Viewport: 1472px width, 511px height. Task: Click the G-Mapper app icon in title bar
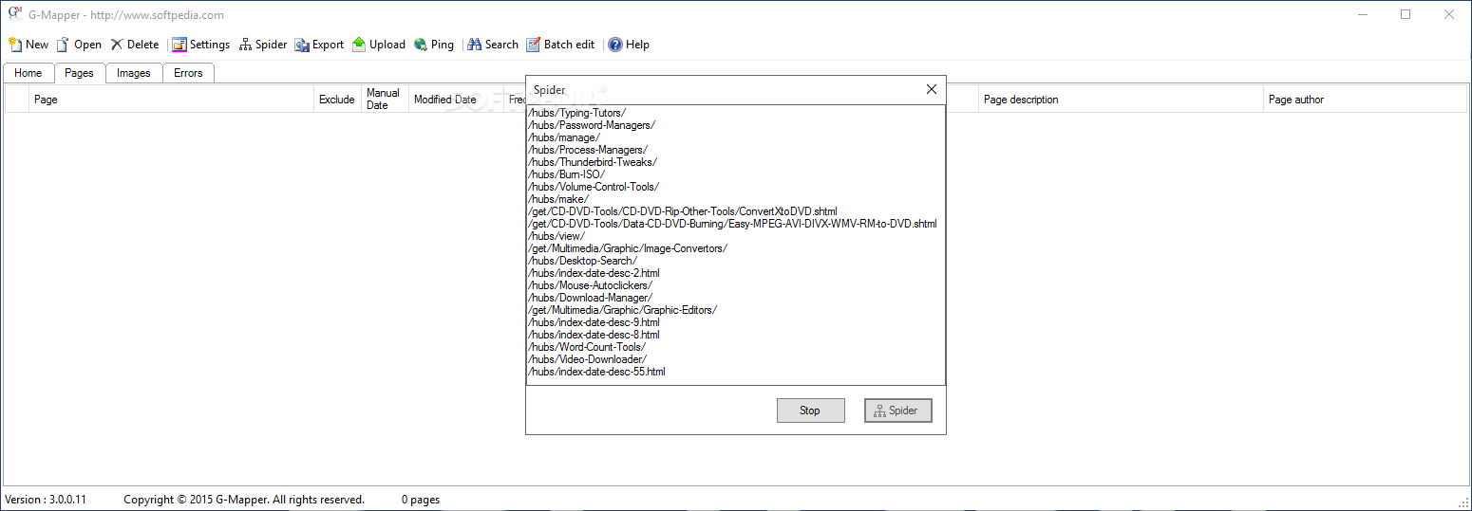pyautogui.click(x=15, y=14)
